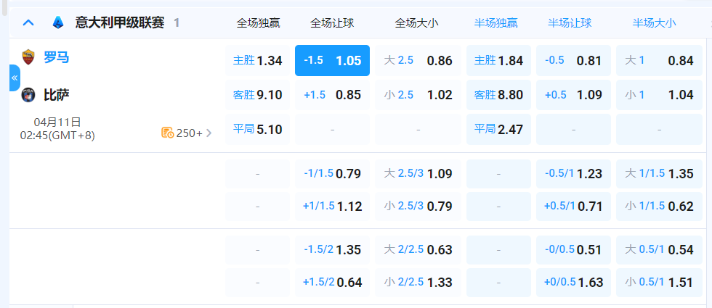
Task: Pick half-time -0/0.5 at 0.51
Action: point(573,249)
